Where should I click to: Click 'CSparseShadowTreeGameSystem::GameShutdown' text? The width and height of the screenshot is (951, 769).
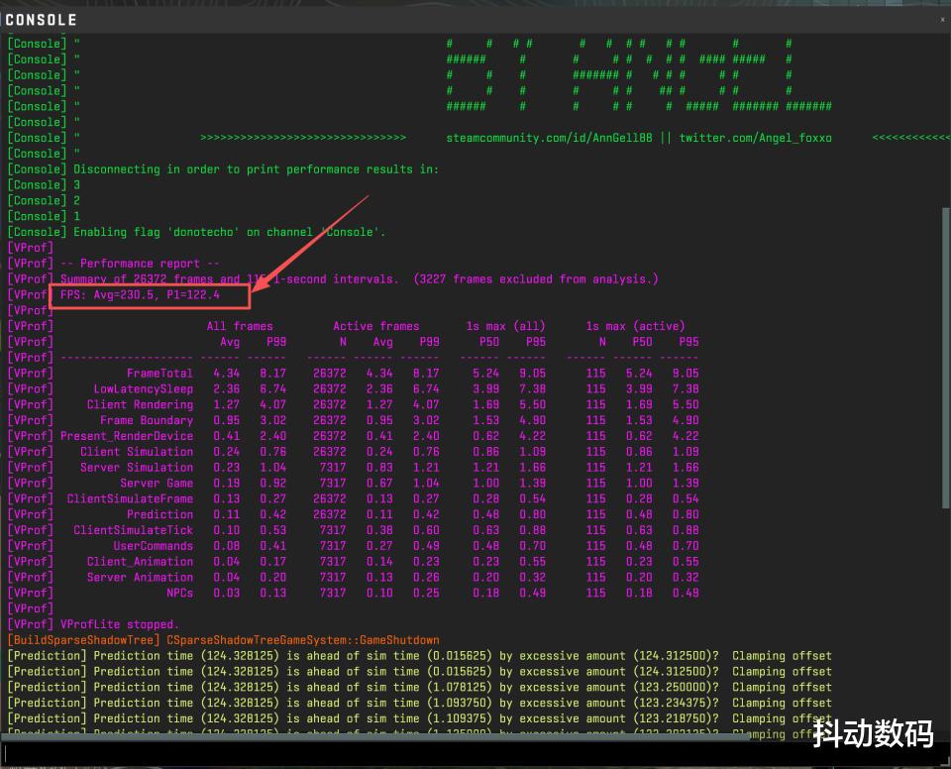[303, 640]
